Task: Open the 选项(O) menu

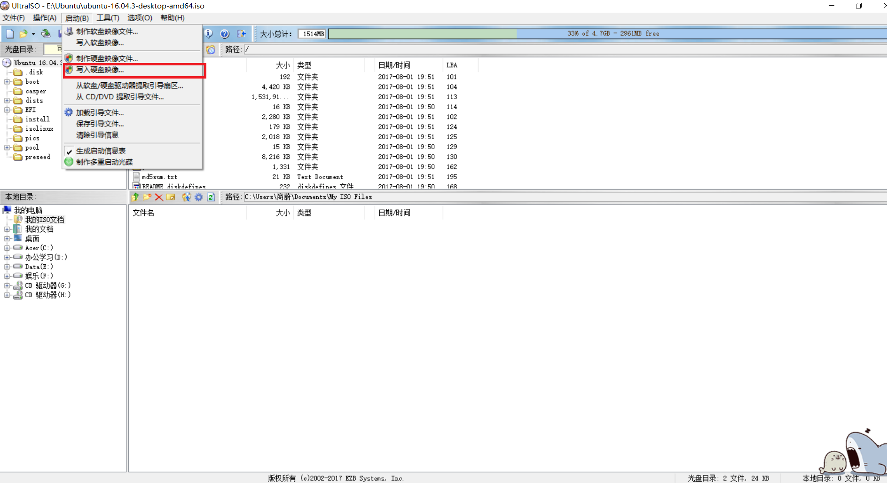Action: coord(140,18)
